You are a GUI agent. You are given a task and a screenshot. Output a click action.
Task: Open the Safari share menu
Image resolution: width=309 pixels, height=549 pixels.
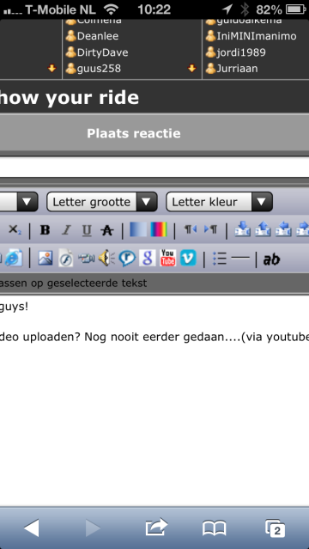[156, 527]
